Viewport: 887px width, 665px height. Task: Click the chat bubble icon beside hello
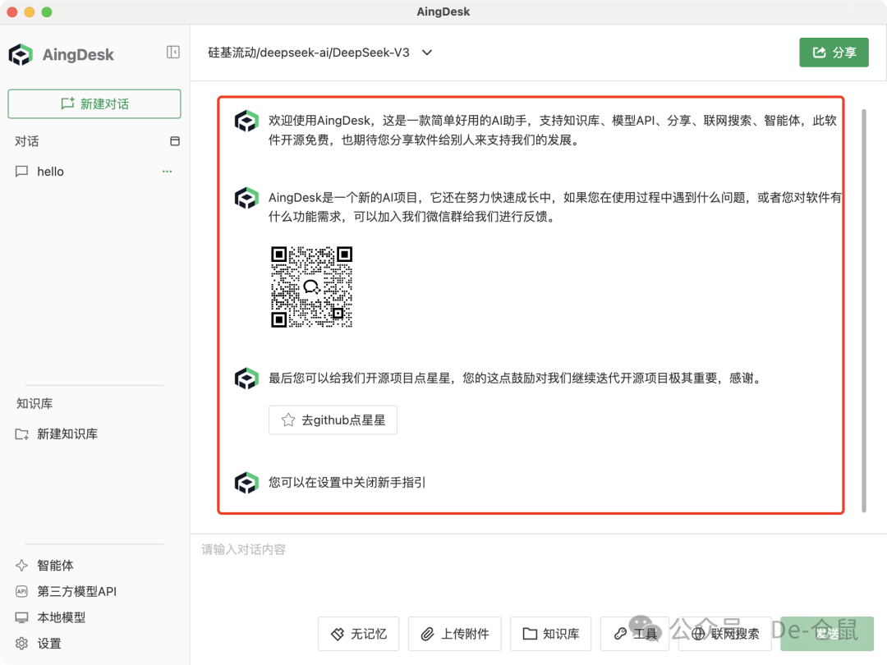point(21,172)
